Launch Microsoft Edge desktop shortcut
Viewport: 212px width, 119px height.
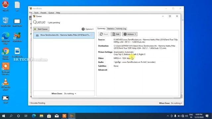pos(5,38)
